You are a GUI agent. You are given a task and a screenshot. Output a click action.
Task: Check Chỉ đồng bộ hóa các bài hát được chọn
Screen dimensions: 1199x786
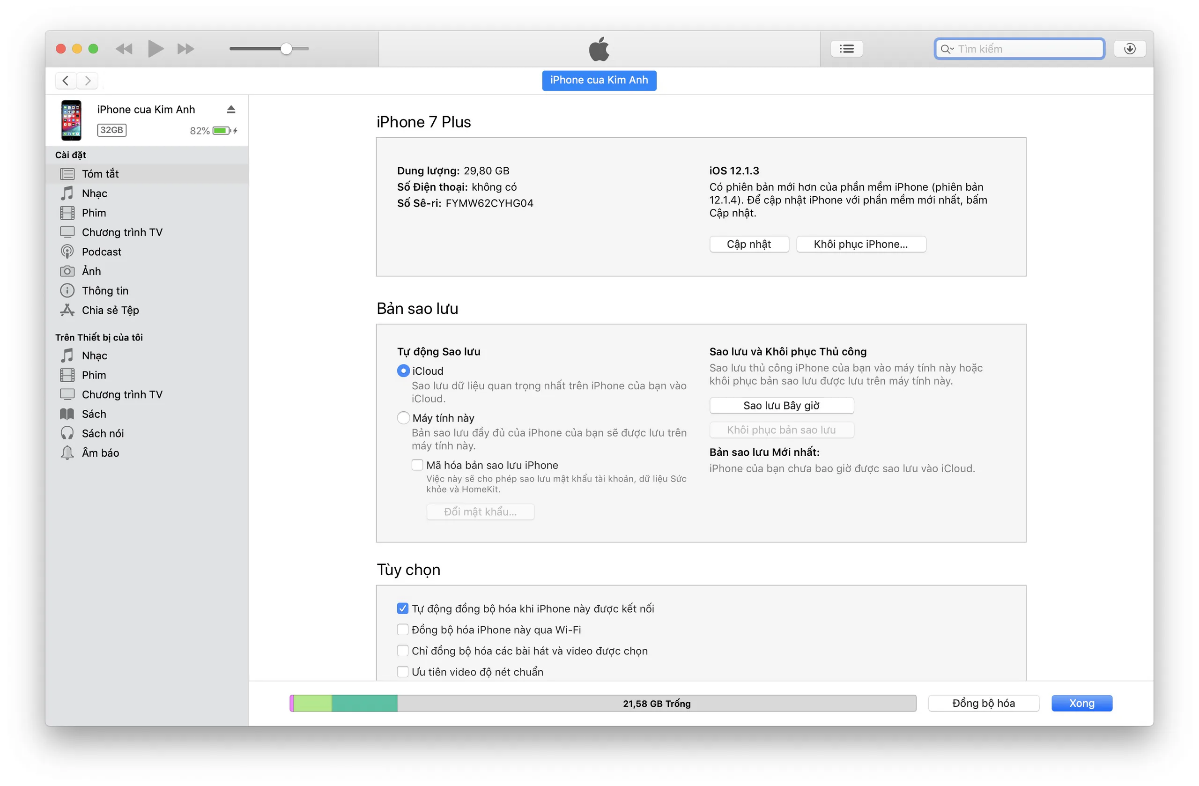pos(402,651)
